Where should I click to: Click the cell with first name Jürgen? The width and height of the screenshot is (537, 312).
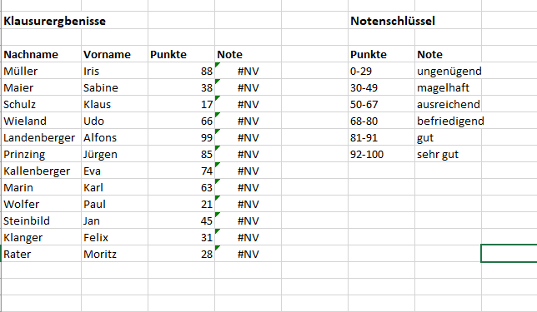coord(114,154)
